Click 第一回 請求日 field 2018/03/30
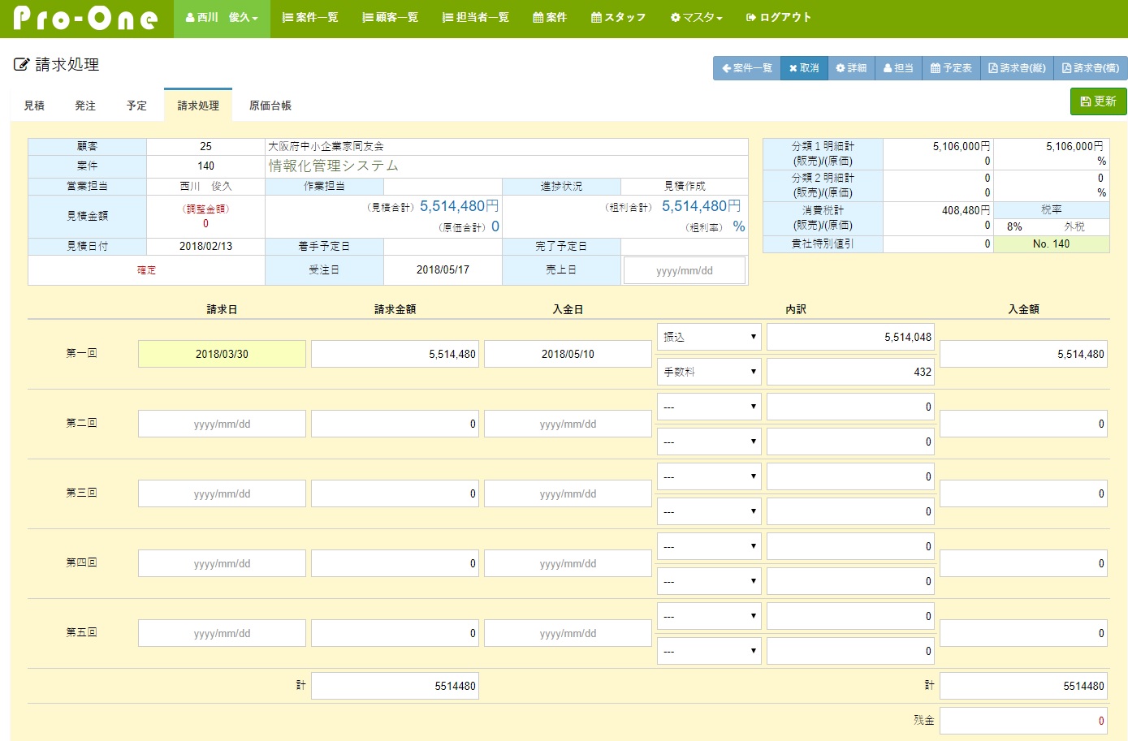 click(222, 354)
